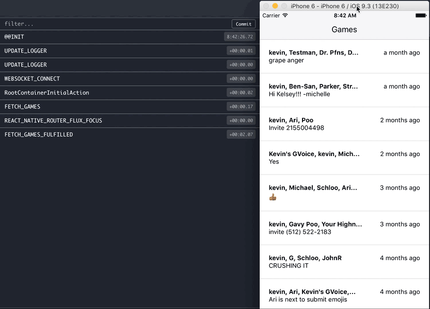This screenshot has height=309, width=430.
Task: Click the +00:00.01 timestamp badge
Action: tap(241, 50)
